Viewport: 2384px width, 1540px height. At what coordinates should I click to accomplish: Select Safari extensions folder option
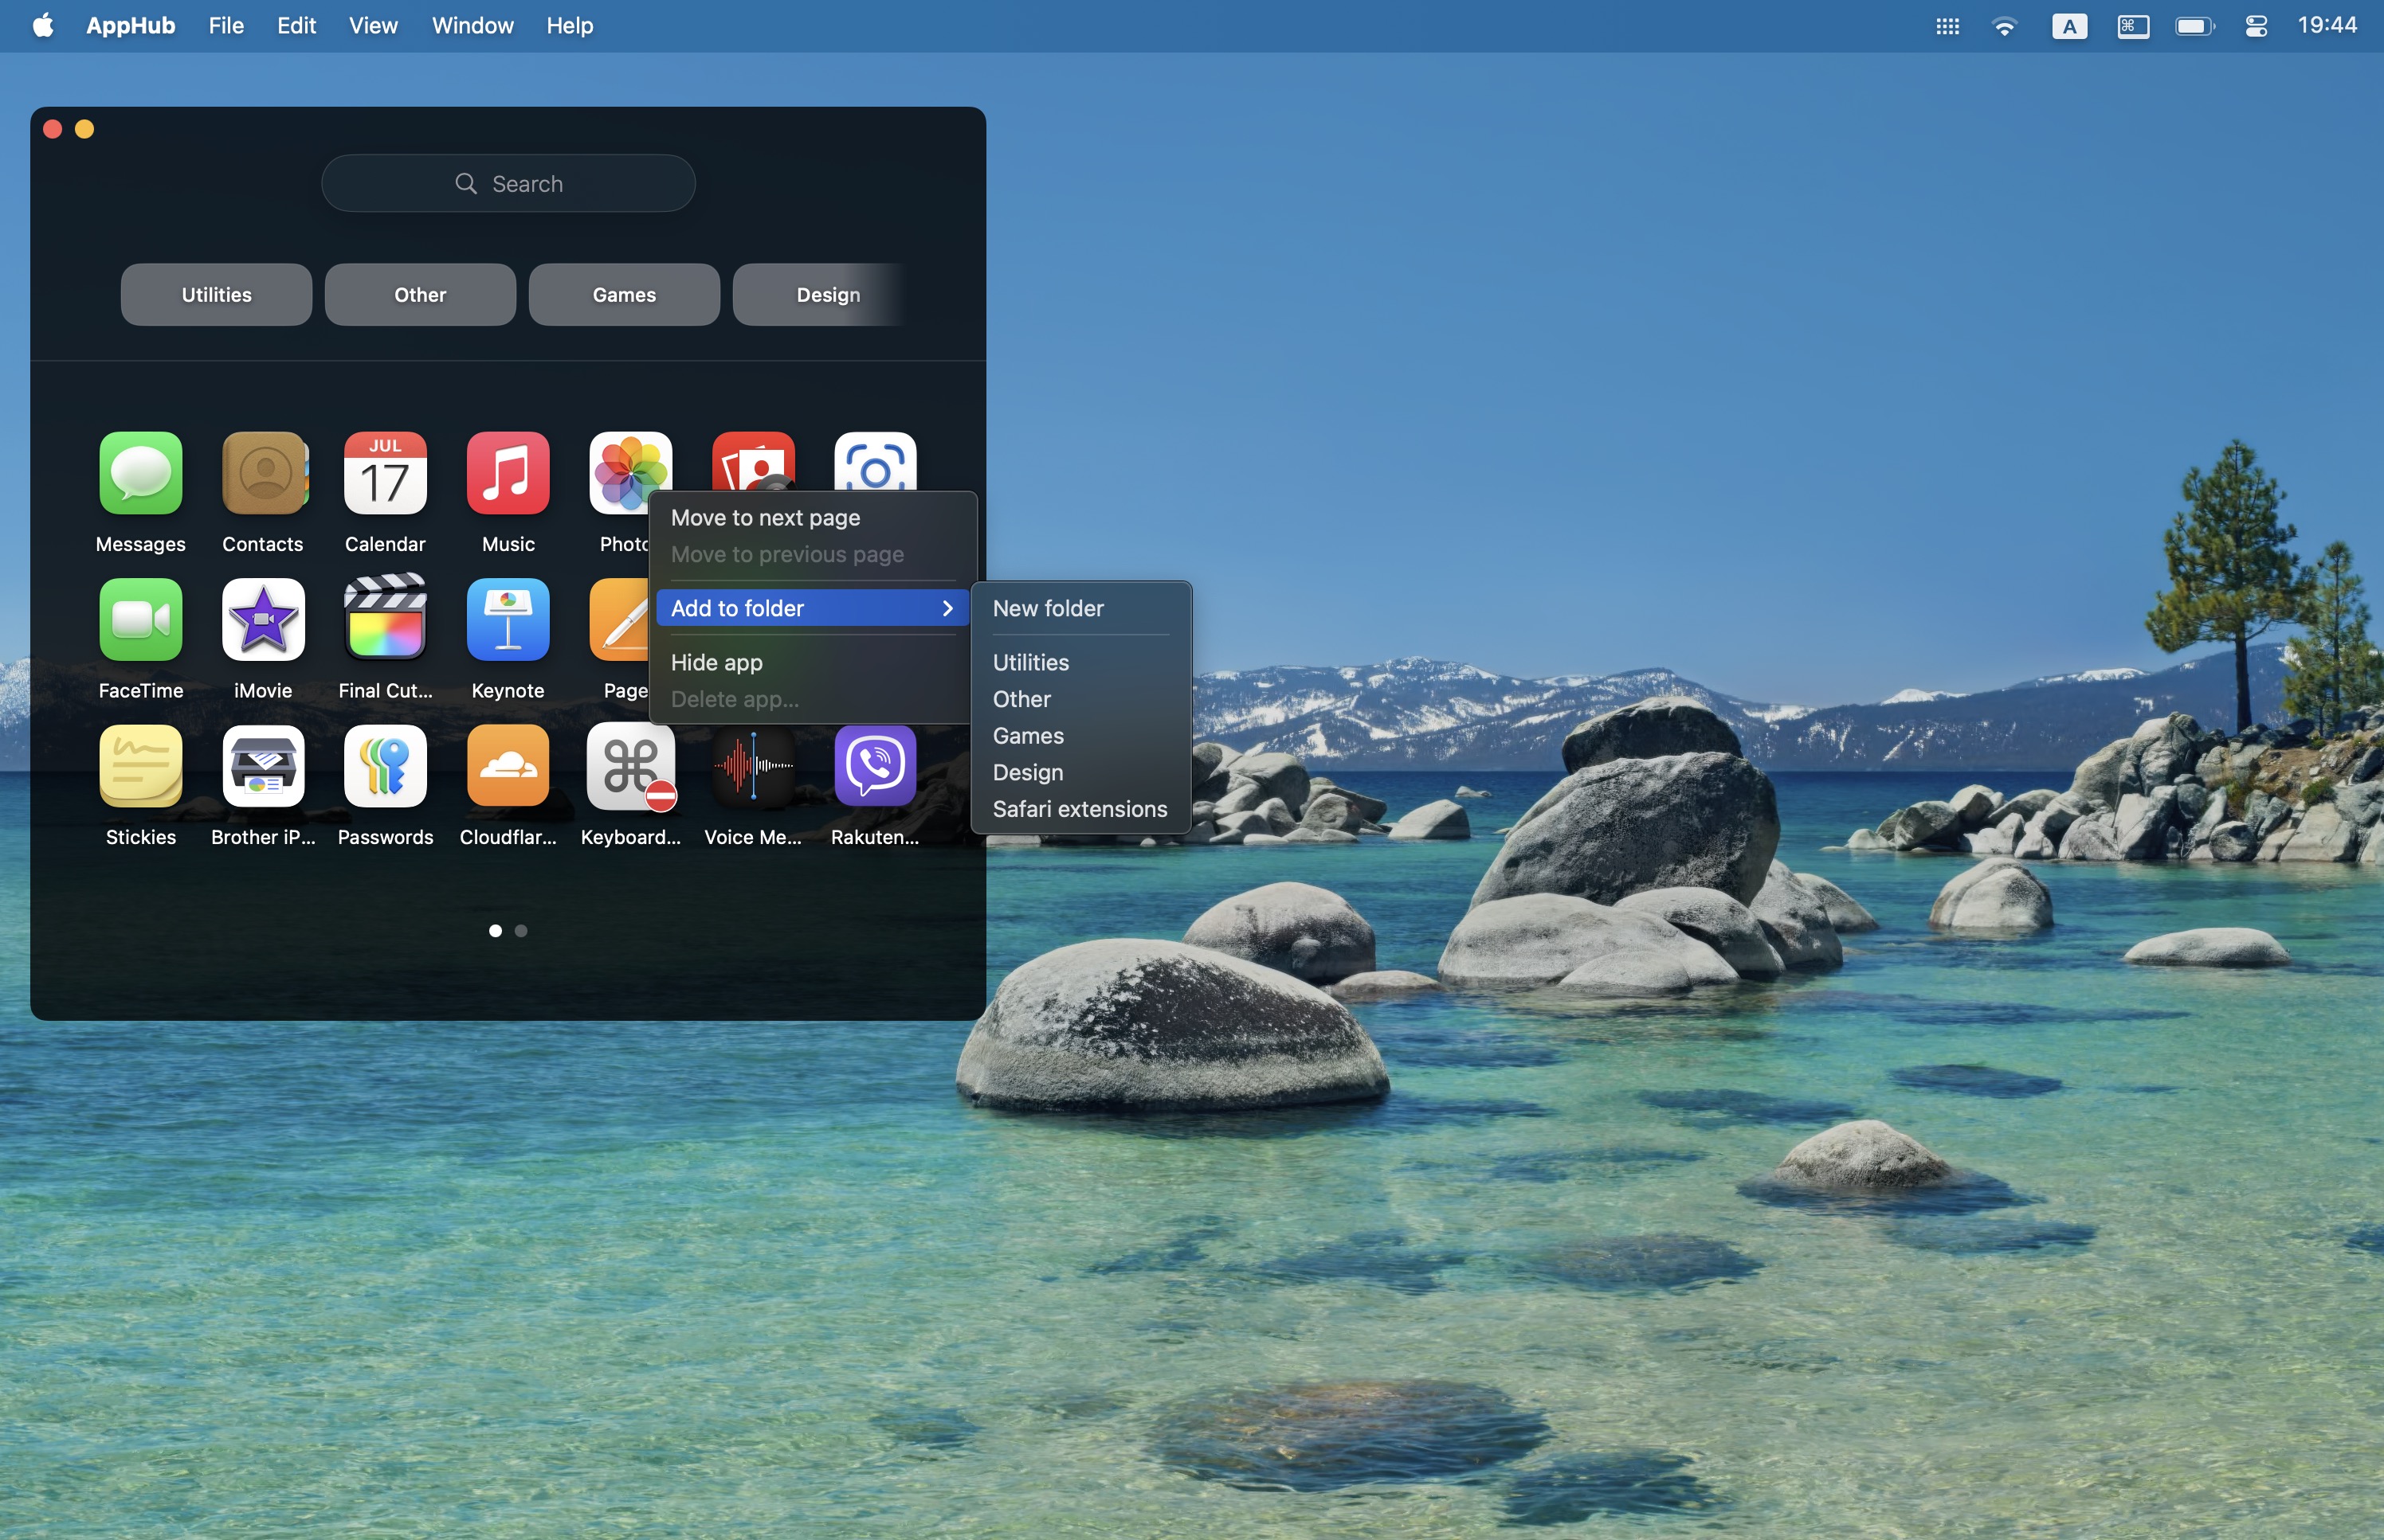pyautogui.click(x=1080, y=809)
